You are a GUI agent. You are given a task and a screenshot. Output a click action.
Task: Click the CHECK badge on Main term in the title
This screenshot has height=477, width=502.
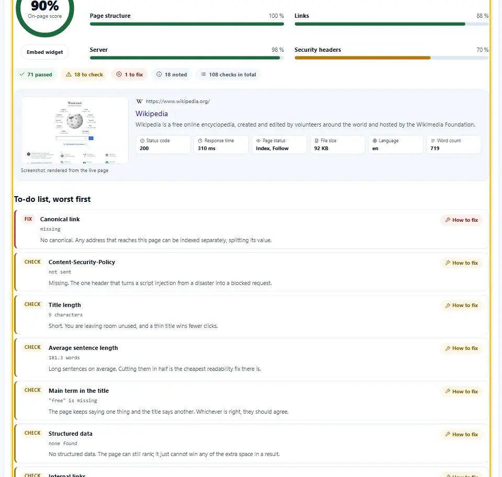(32, 390)
